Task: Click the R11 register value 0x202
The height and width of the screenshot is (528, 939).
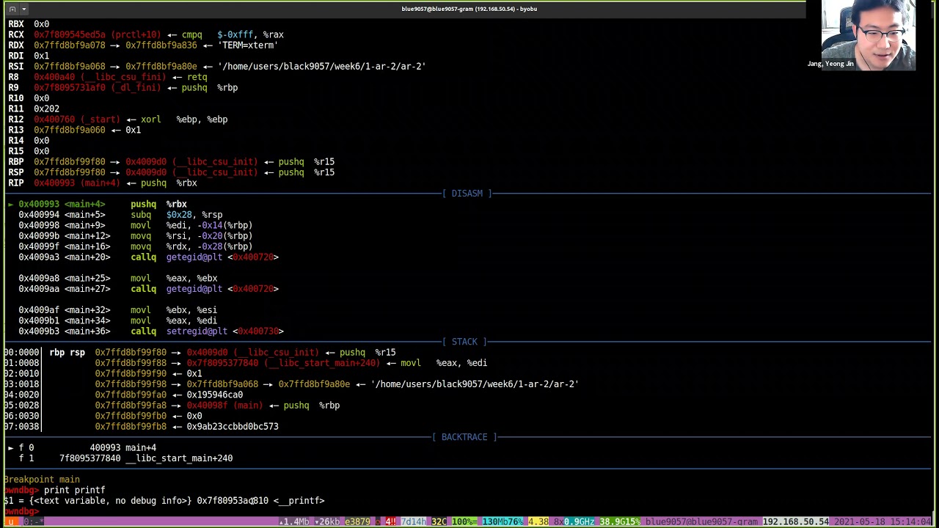Action: [x=46, y=109]
